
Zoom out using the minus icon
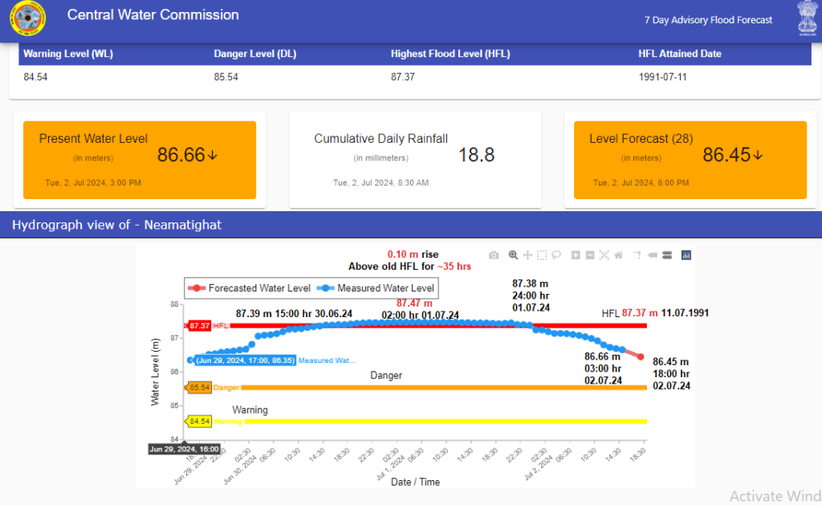590,255
